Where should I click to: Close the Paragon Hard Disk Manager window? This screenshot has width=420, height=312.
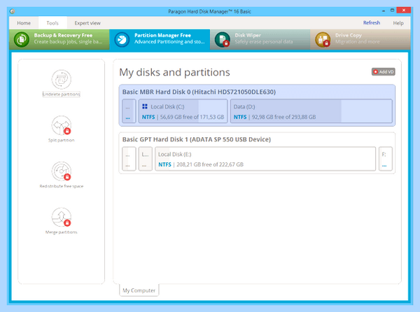(x=404, y=10)
